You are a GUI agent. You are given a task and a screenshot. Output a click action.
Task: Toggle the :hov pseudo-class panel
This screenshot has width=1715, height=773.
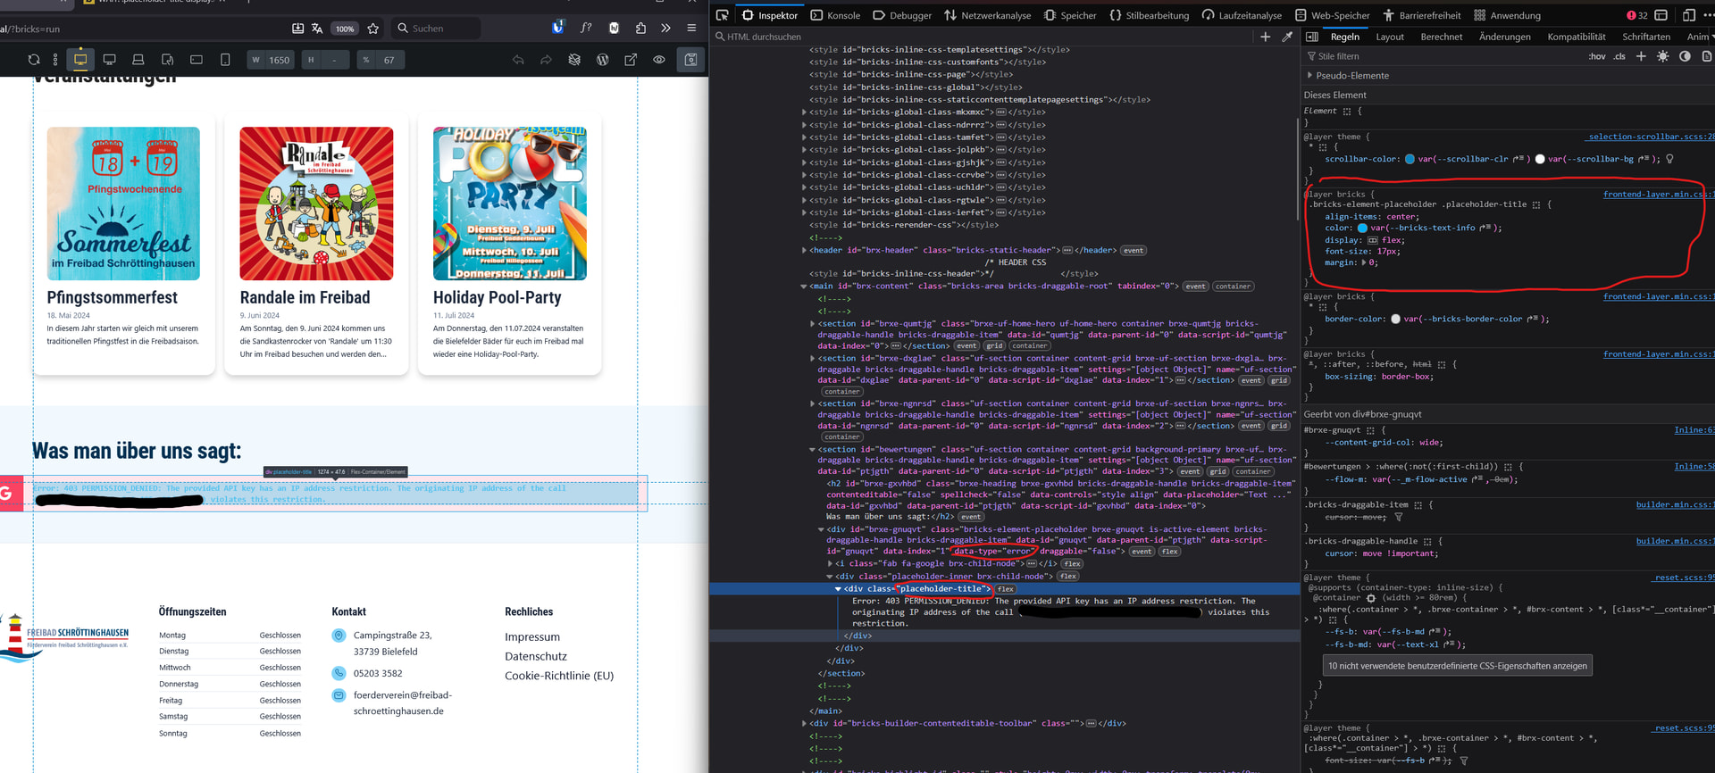tap(1596, 56)
